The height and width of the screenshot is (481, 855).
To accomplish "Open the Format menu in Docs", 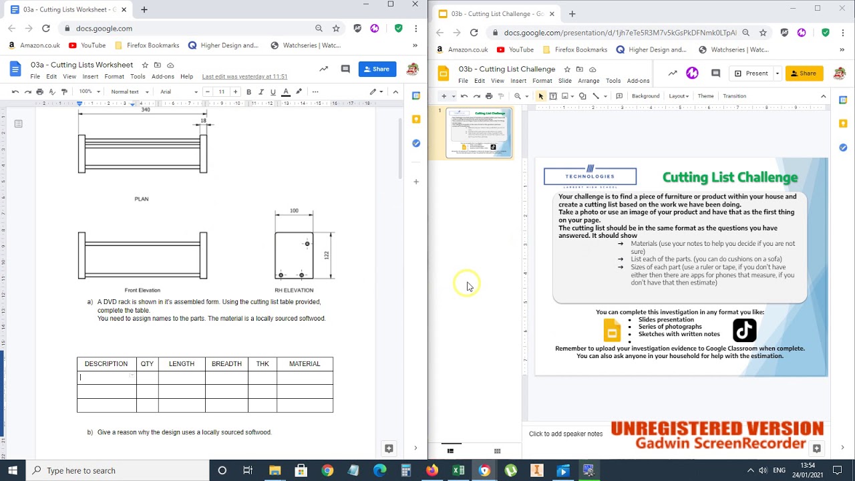I will [x=114, y=77].
